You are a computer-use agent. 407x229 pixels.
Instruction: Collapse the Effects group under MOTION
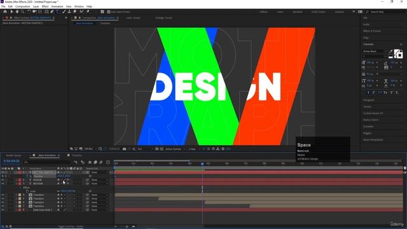point(20,188)
